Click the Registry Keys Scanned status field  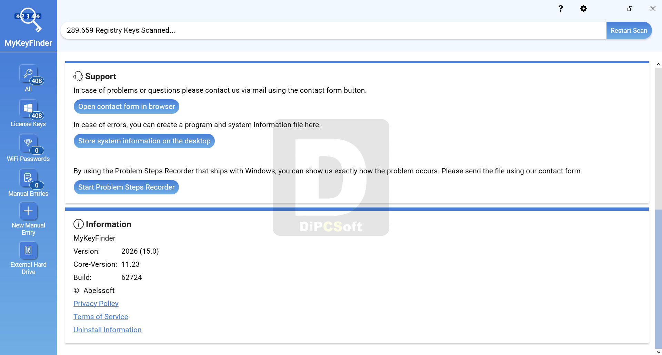tap(333, 30)
